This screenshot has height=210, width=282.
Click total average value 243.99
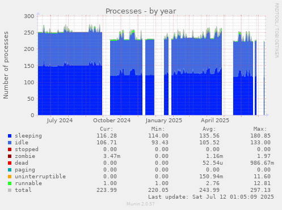click(209, 190)
